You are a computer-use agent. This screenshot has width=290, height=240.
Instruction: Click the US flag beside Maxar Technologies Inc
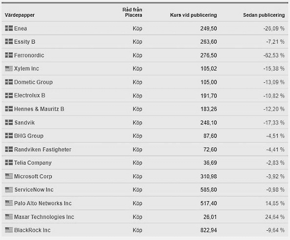point(9,216)
